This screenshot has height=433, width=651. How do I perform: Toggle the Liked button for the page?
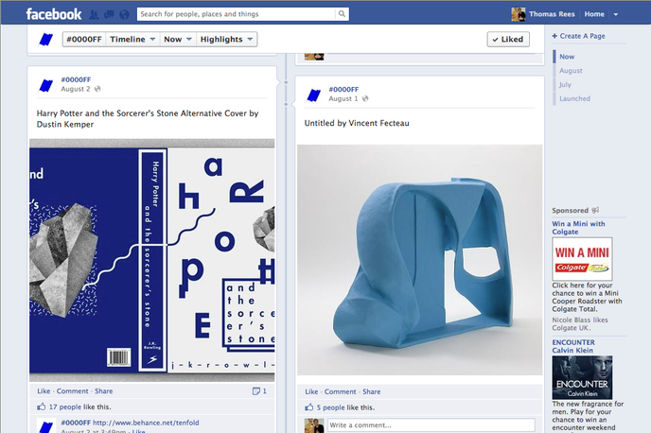coord(508,40)
